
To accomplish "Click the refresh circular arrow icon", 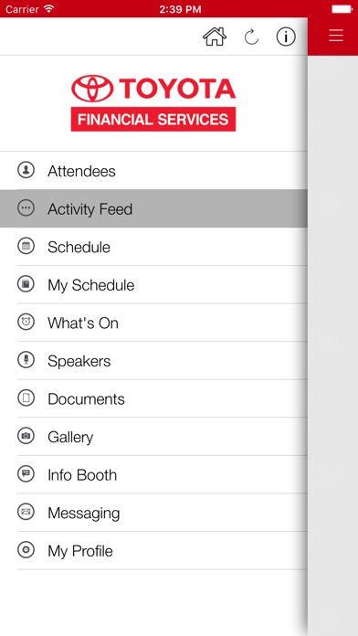I will 251,37.
